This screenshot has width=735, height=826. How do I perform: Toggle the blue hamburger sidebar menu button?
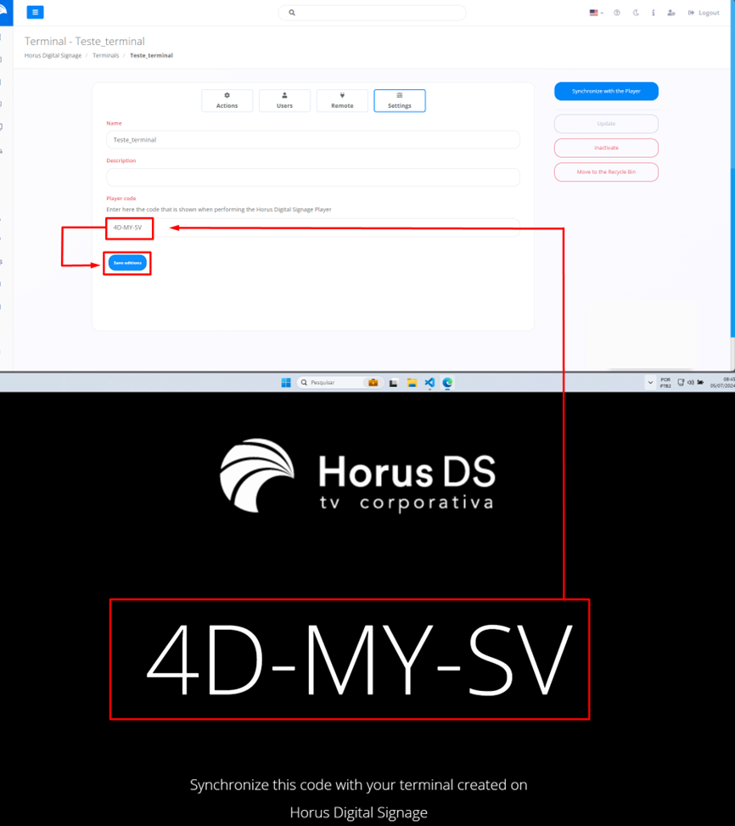click(35, 13)
